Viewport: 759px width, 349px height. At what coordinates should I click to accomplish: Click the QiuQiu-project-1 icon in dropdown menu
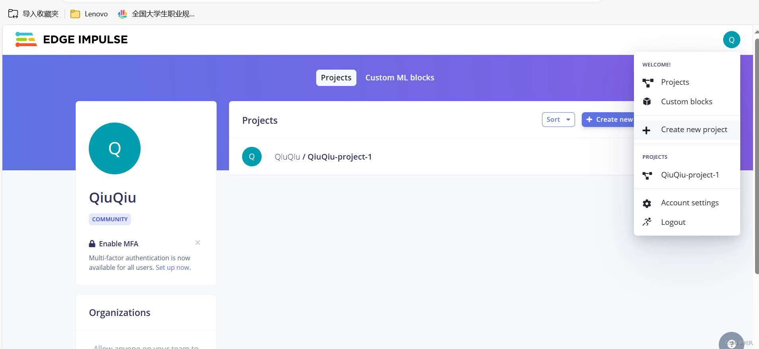click(647, 175)
